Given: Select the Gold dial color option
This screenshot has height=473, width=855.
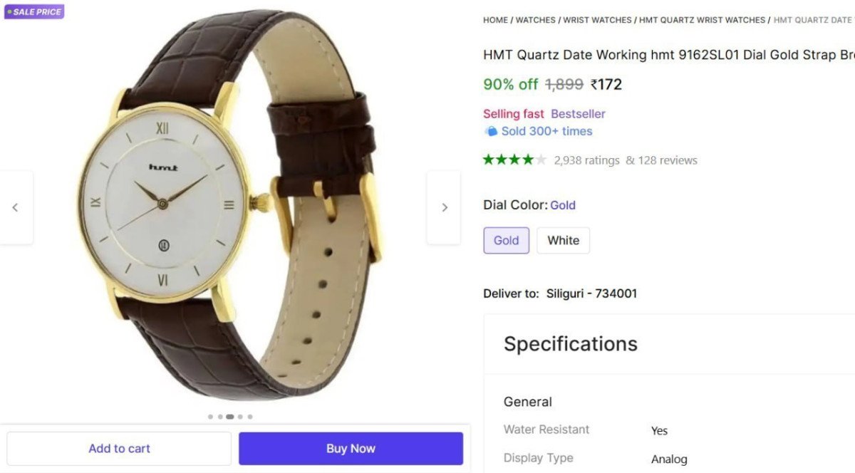Looking at the screenshot, I should 506,240.
